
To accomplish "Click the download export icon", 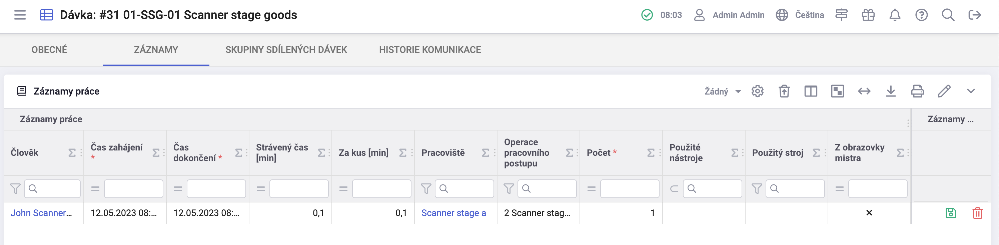I will point(891,91).
